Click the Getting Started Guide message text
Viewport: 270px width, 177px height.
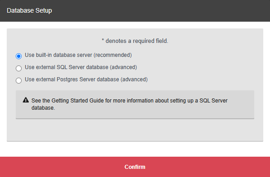pos(129,104)
